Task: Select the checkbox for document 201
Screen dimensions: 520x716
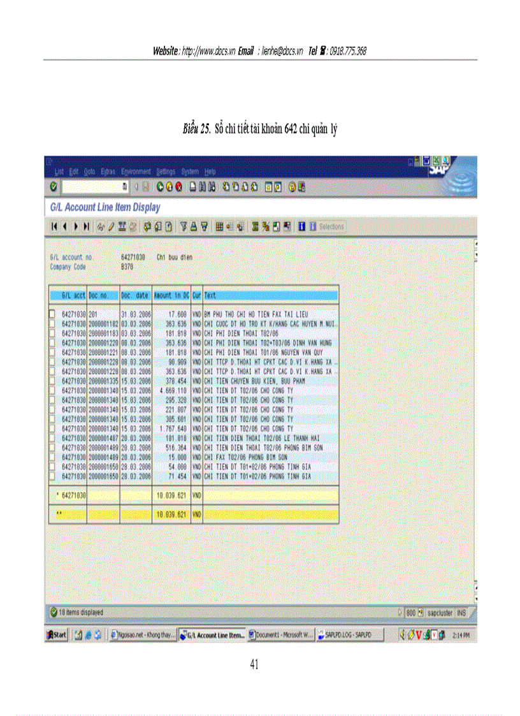Action: [x=52, y=313]
